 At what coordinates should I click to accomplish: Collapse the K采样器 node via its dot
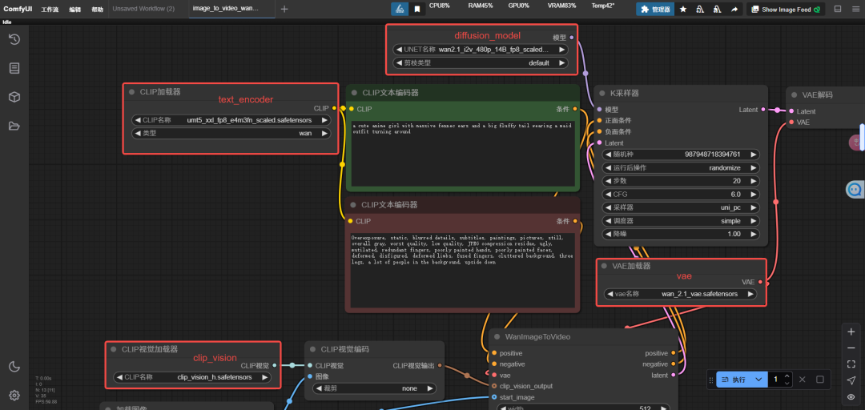pyautogui.click(x=602, y=93)
